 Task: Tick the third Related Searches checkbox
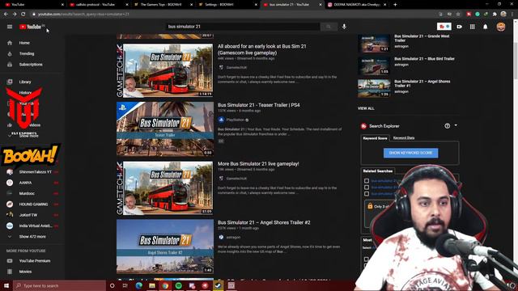click(367, 194)
